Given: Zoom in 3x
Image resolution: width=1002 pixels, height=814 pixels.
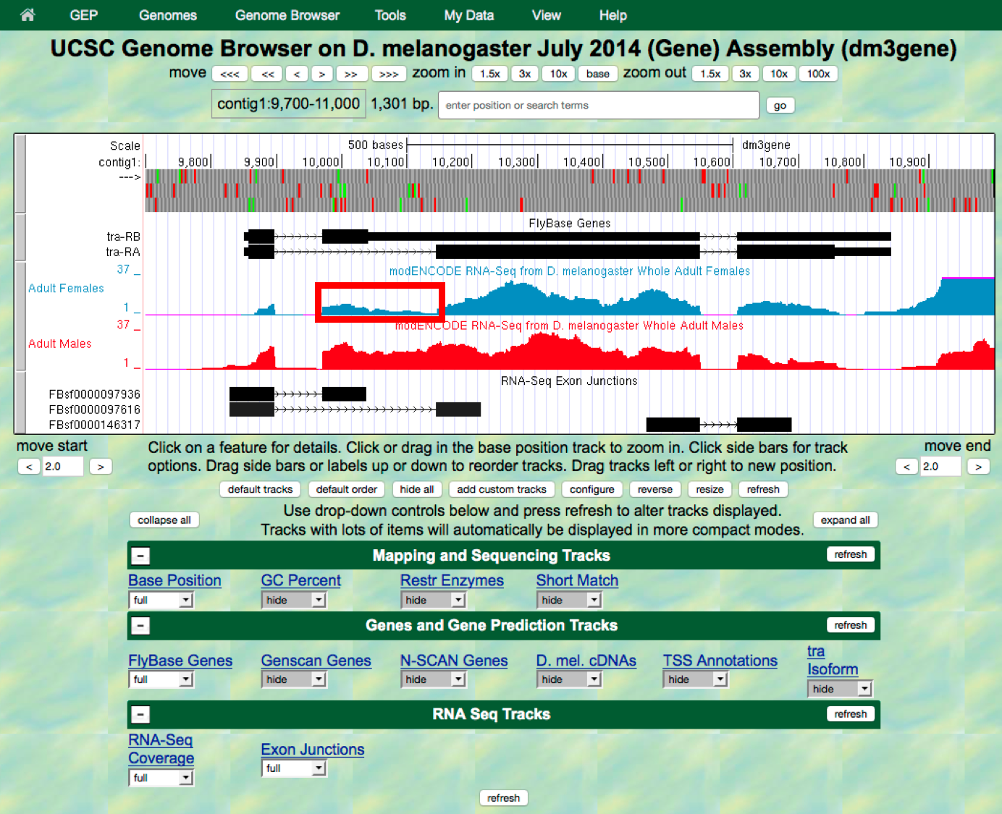Looking at the screenshot, I should click(525, 74).
